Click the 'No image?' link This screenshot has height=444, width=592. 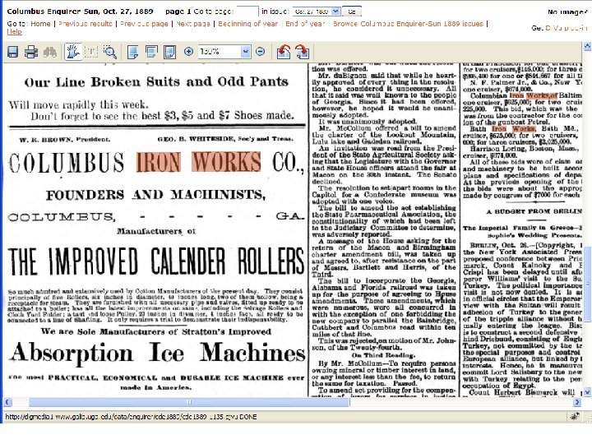point(567,12)
